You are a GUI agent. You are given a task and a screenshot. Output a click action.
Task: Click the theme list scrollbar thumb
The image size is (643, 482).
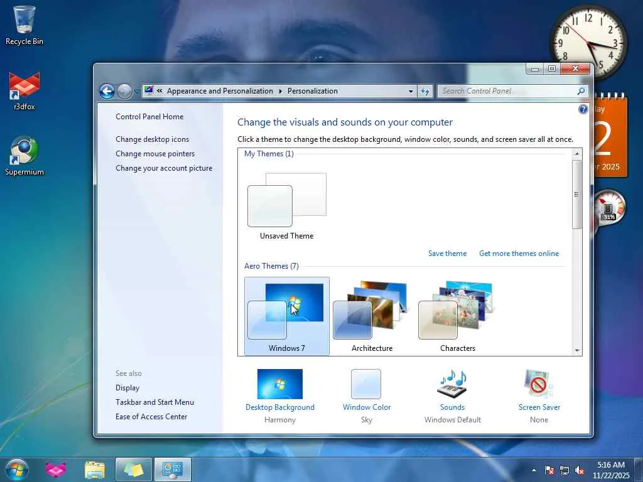click(577, 195)
